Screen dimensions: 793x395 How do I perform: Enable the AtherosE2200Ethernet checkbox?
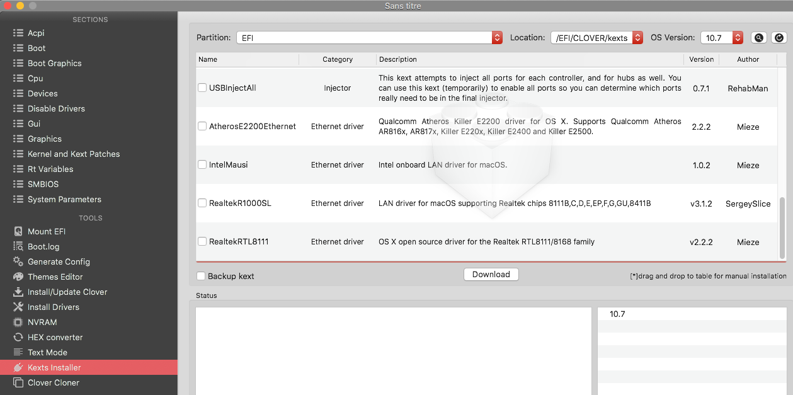(202, 126)
